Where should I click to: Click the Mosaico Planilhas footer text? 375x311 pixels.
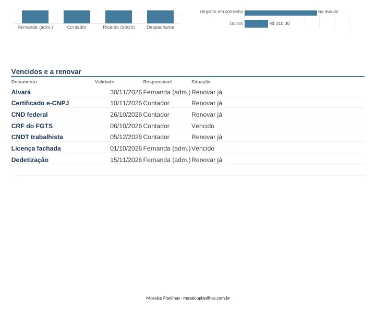tap(188, 298)
